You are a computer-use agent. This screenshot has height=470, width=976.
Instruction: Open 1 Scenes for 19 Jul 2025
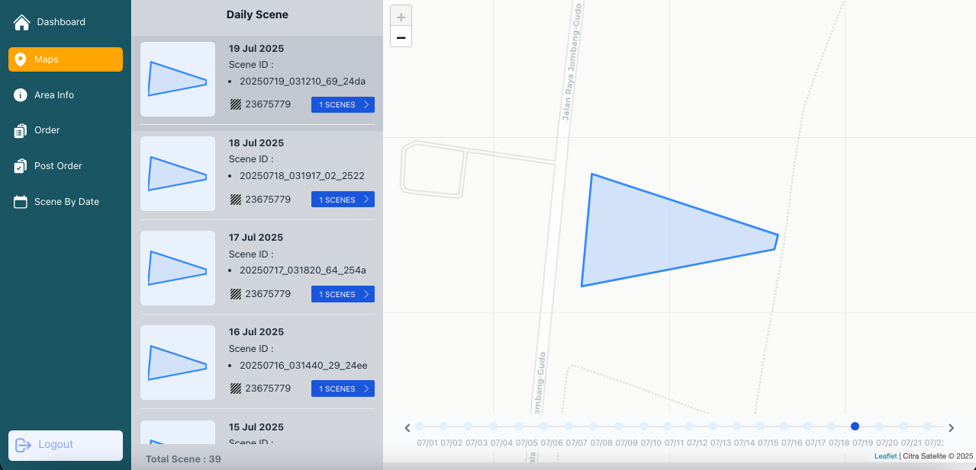pos(343,105)
